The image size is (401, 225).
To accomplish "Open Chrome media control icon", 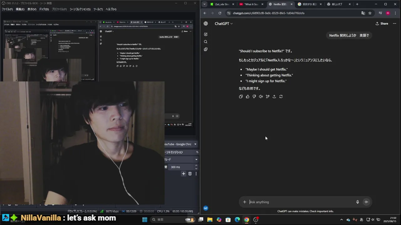I will click(380, 13).
